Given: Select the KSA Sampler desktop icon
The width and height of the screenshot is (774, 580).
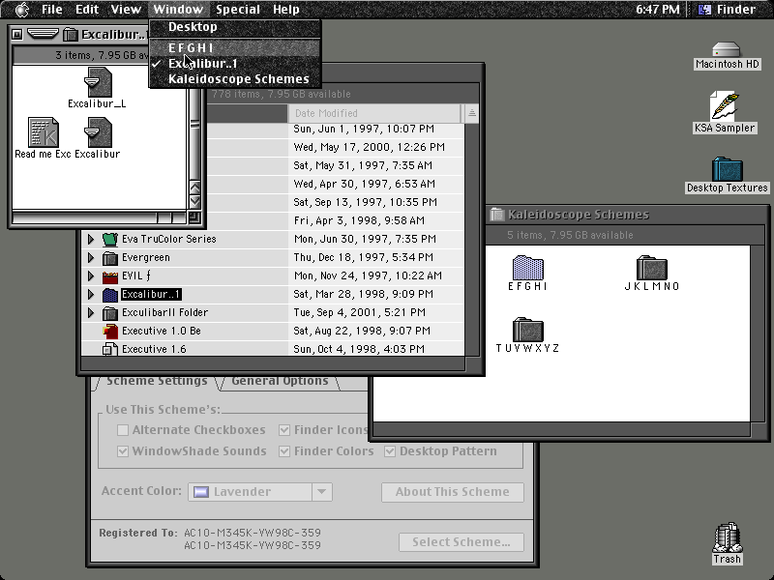Looking at the screenshot, I should pos(725,105).
